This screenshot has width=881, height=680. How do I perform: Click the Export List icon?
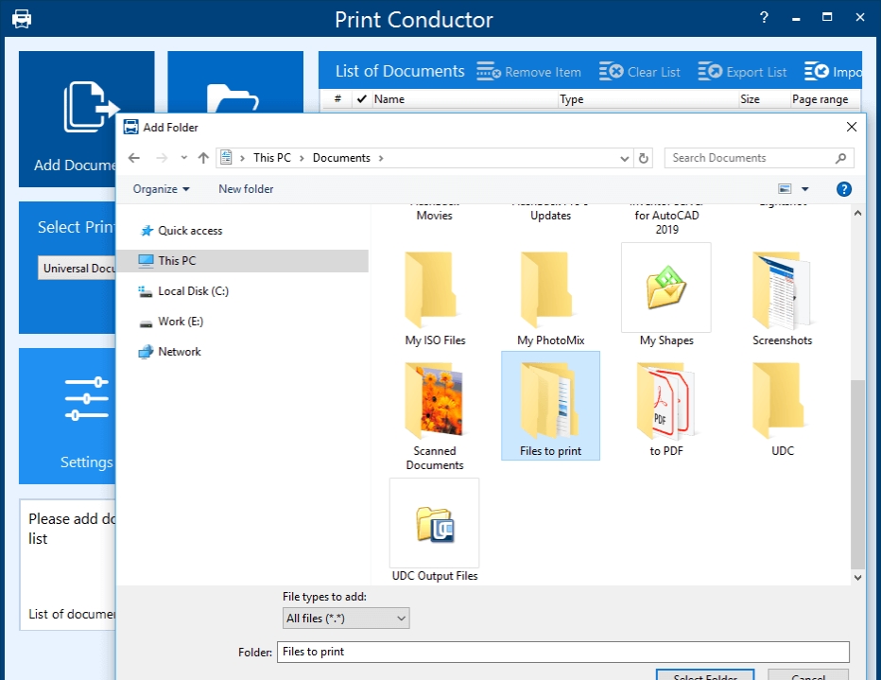coord(708,71)
